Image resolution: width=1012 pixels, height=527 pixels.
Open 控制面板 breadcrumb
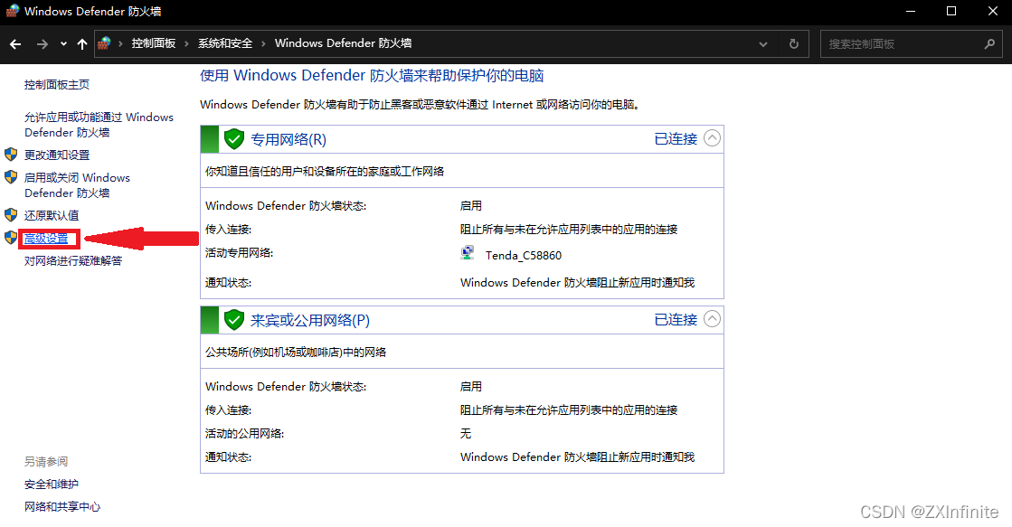pos(154,43)
